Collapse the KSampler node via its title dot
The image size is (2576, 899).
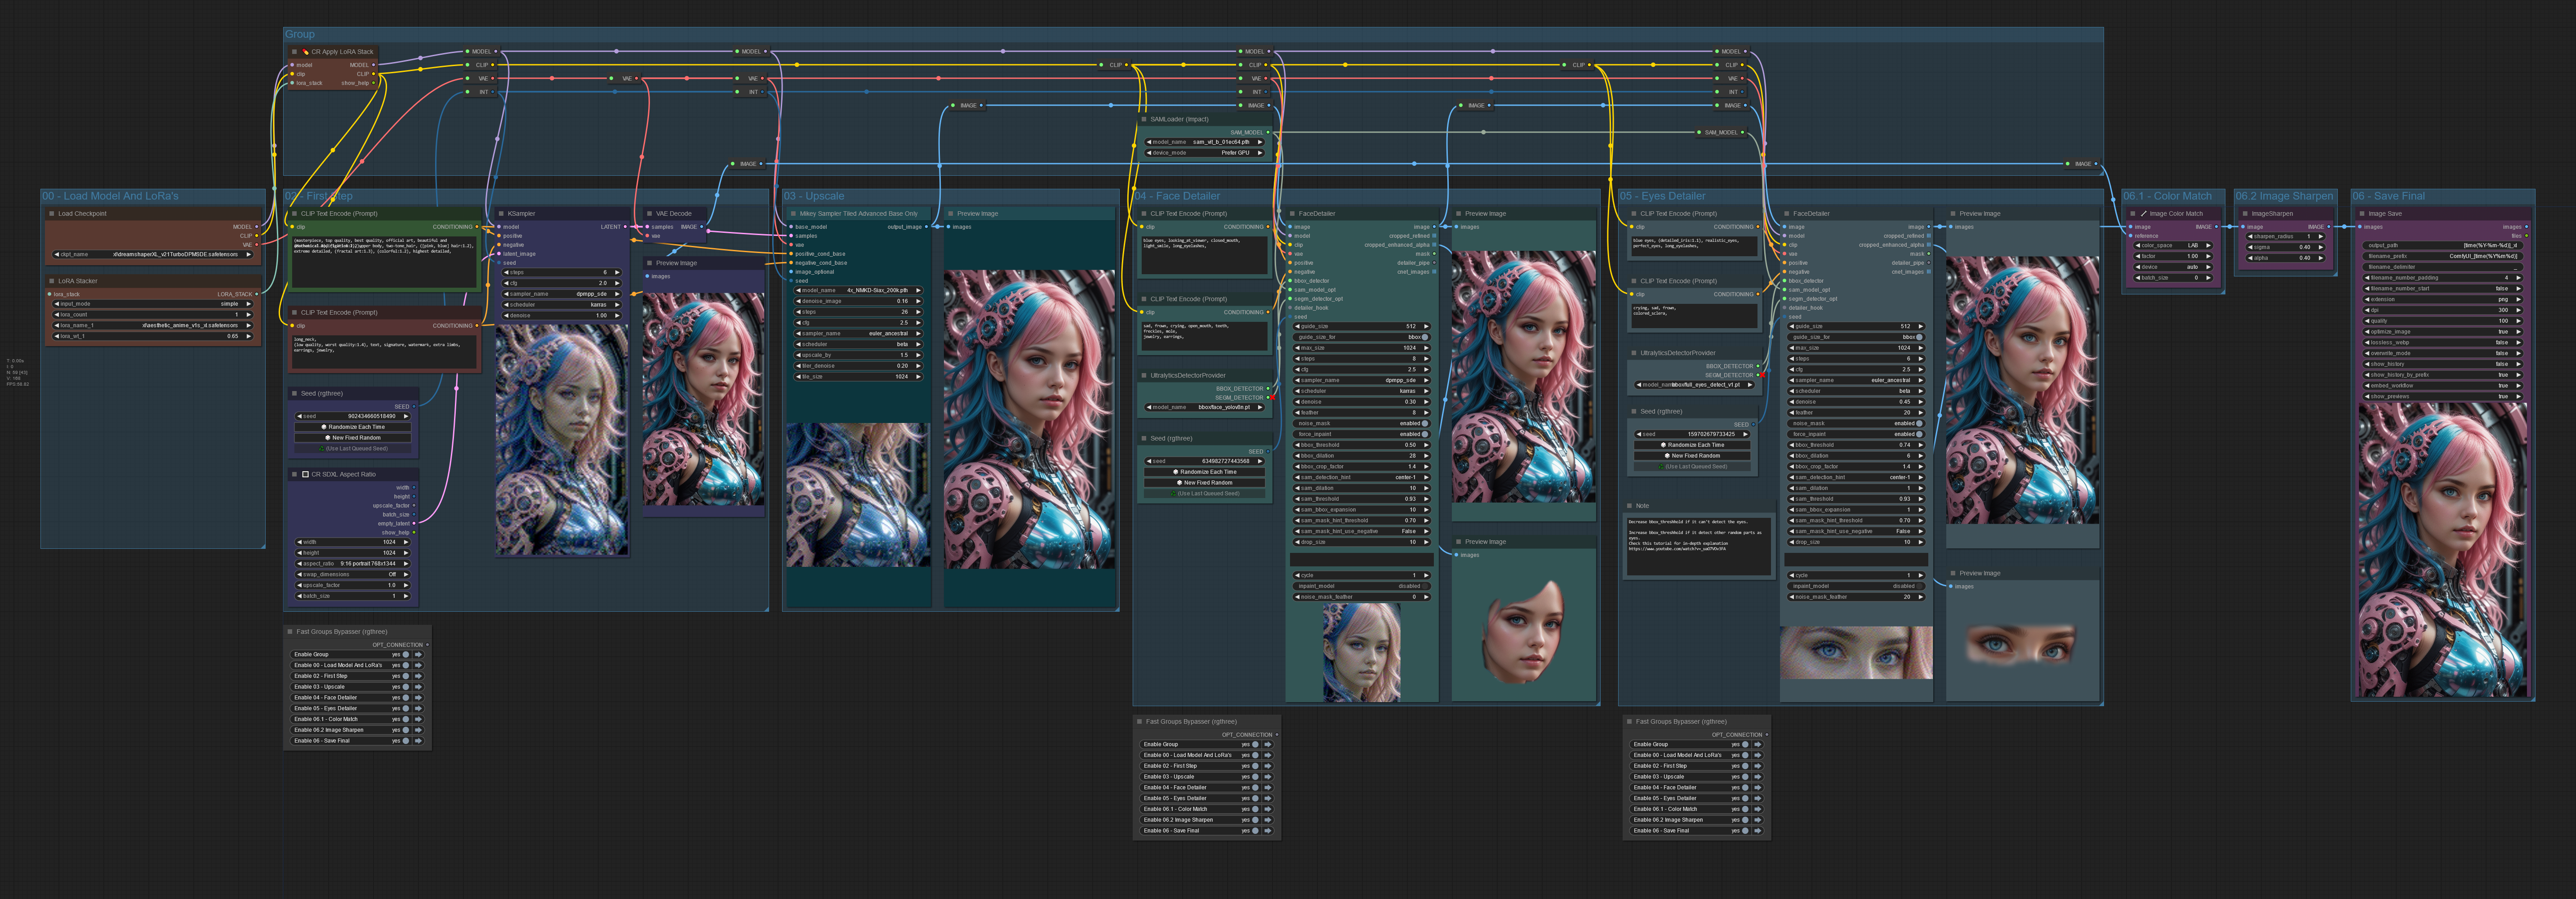(x=501, y=213)
